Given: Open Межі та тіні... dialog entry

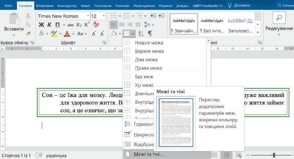Looking at the screenshot, I should (x=167, y=154).
